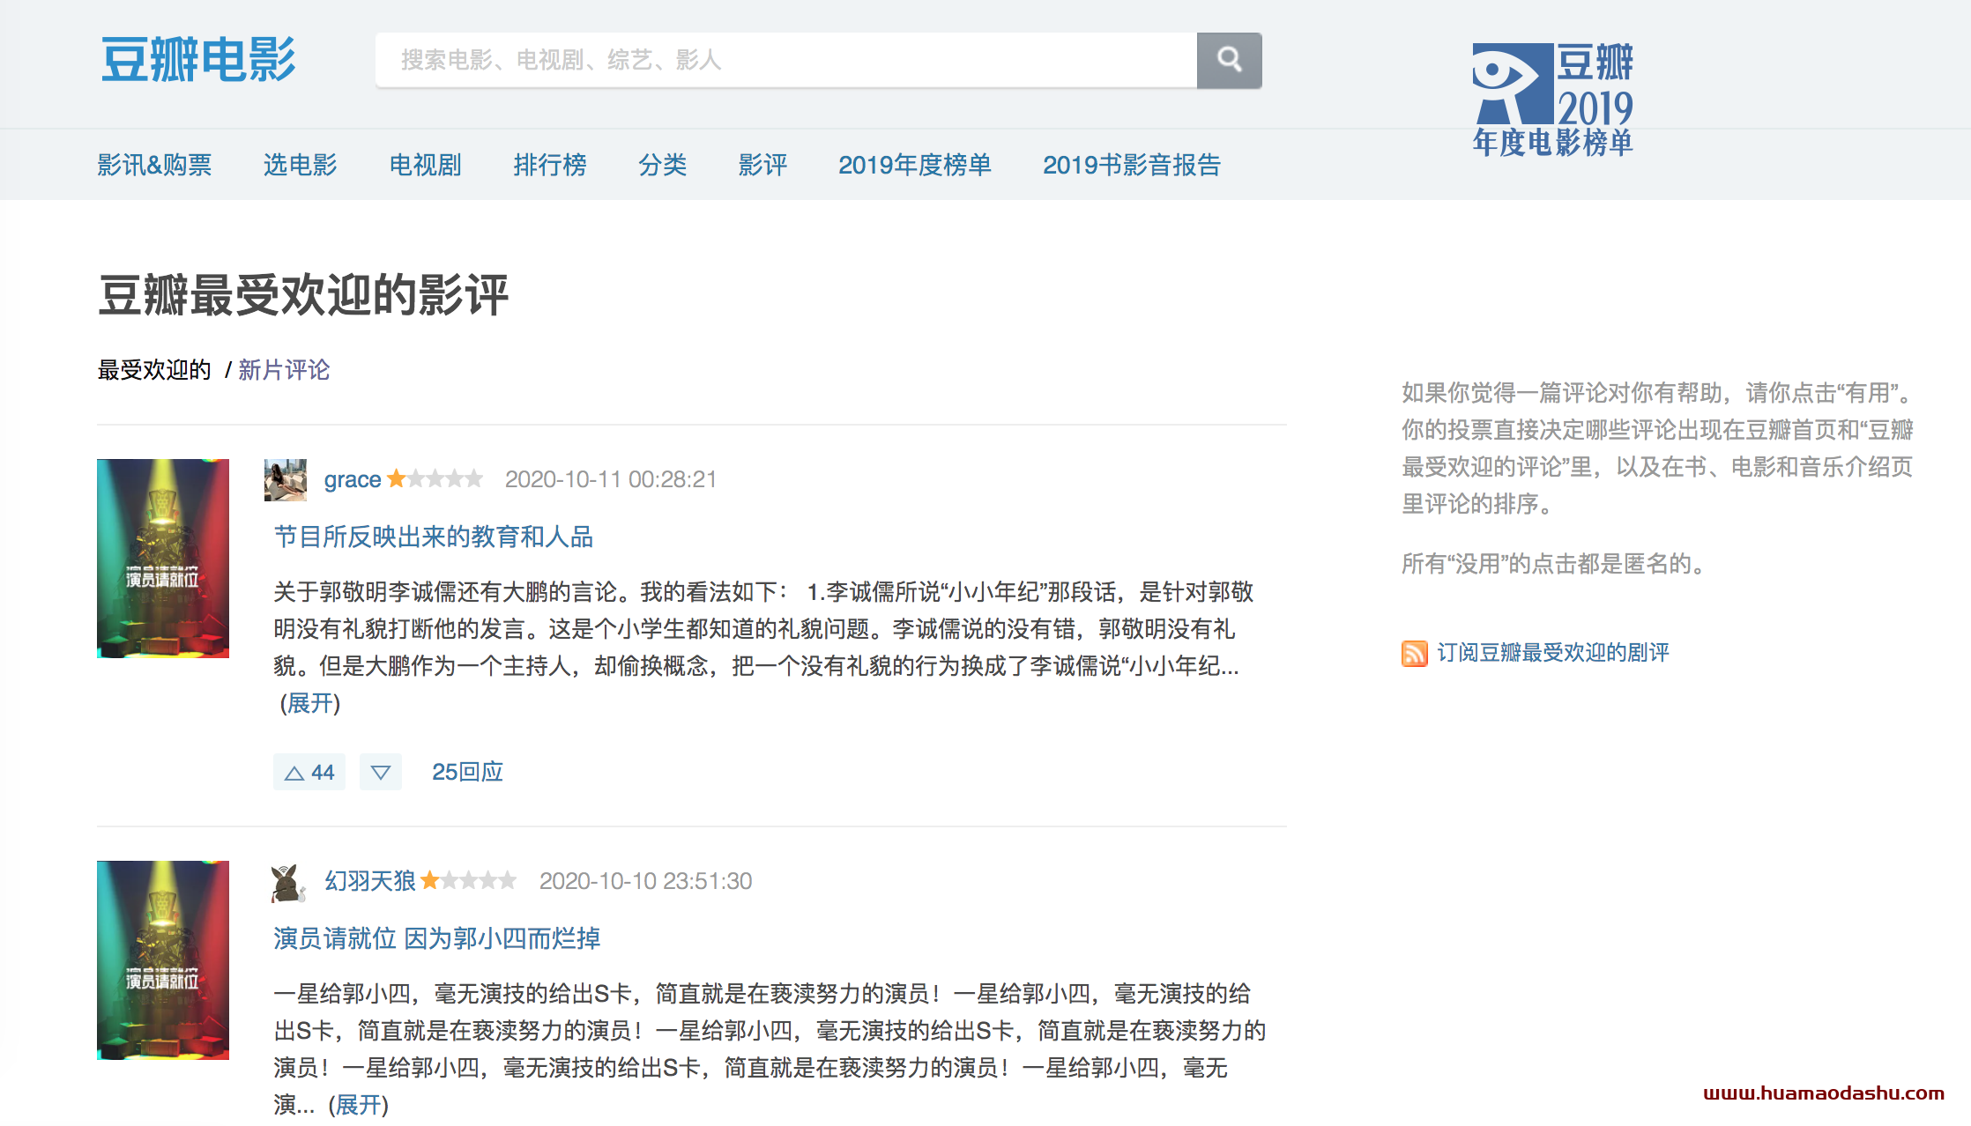Open 幻羽天狼's user avatar
The height and width of the screenshot is (1126, 1971).
[287, 883]
